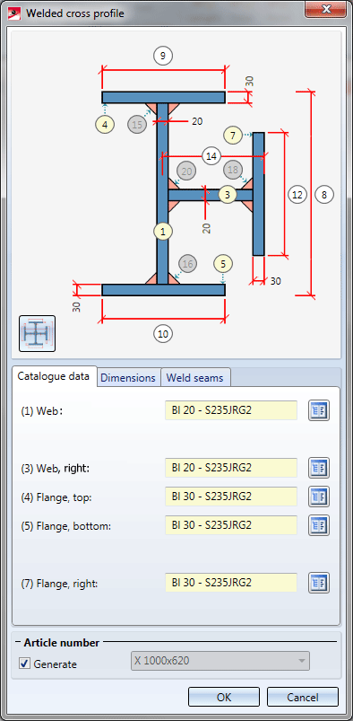The width and height of the screenshot is (353, 721).
Task: Toggle the Generate article number checkbox
Action: pyautogui.click(x=24, y=664)
